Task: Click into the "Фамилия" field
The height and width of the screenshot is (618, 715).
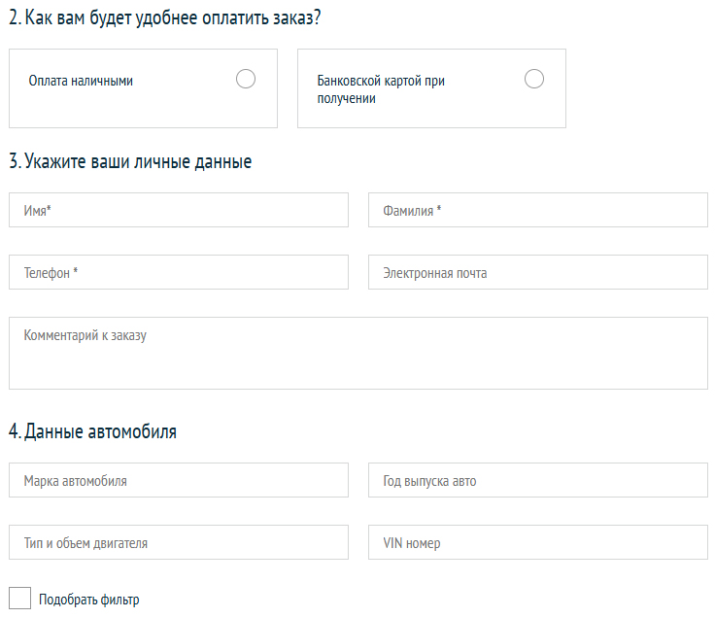Action: click(x=538, y=210)
